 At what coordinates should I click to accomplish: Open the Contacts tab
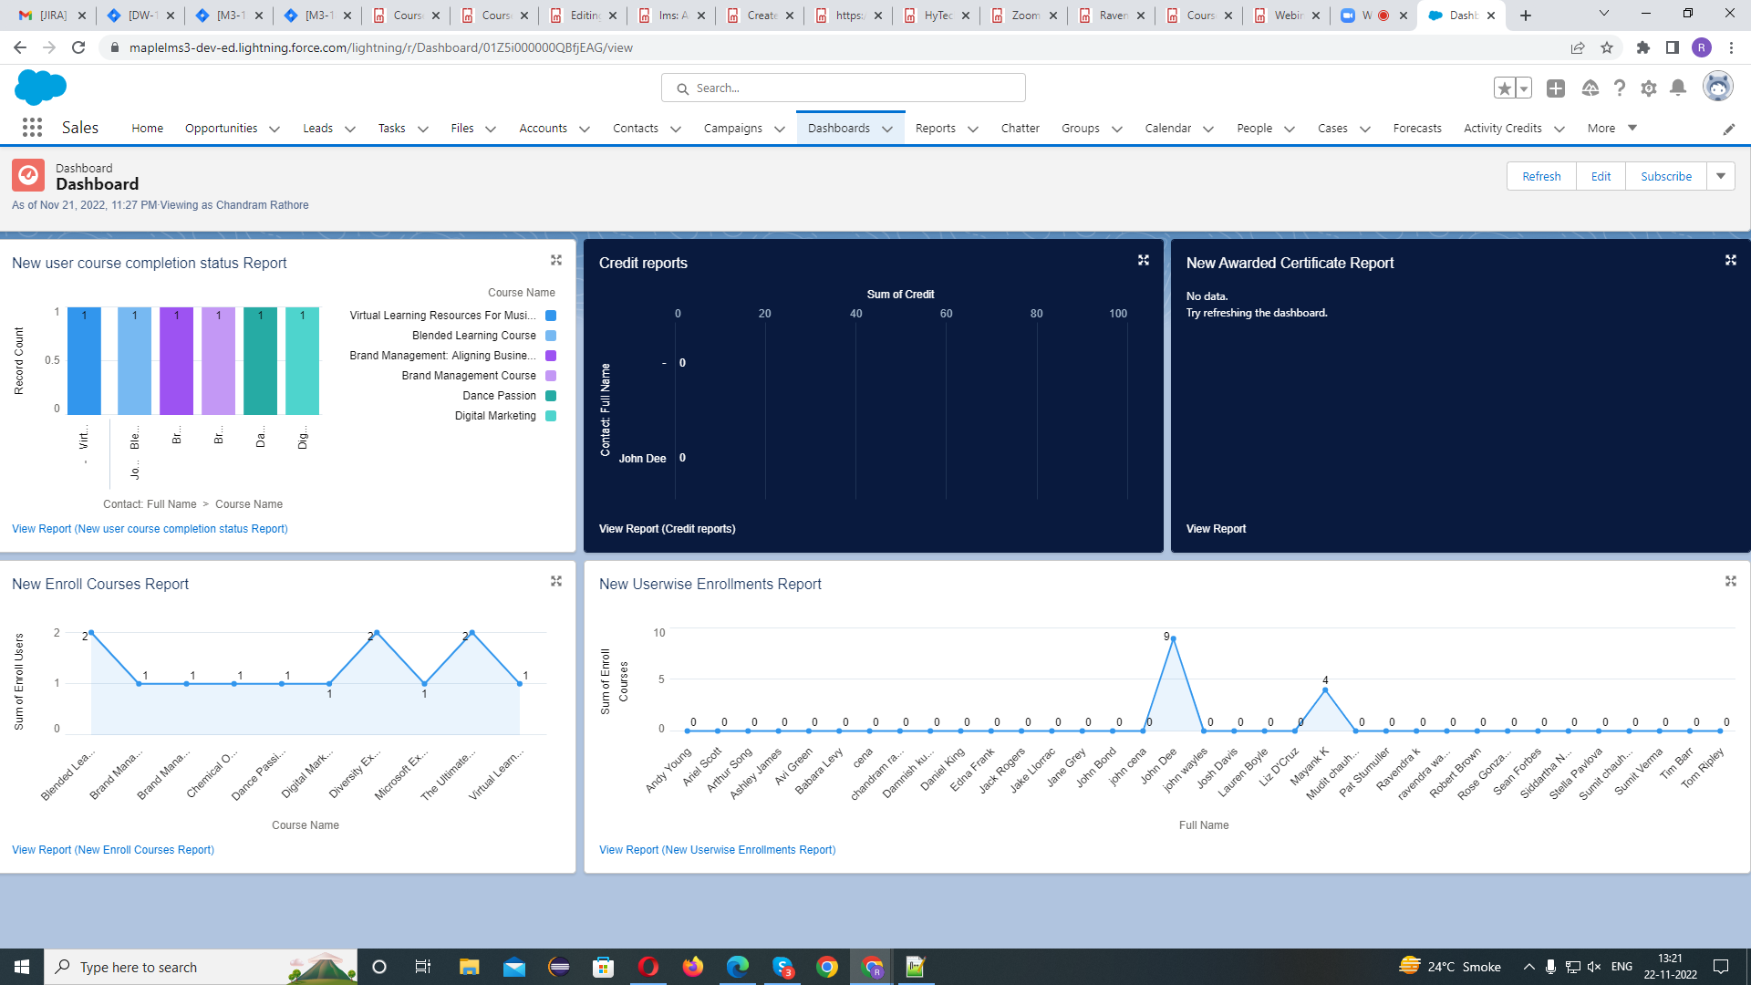[x=636, y=129]
